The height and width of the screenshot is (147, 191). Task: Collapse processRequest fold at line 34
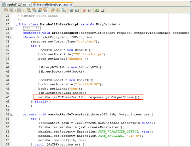pyautogui.click(x=12, y=37)
